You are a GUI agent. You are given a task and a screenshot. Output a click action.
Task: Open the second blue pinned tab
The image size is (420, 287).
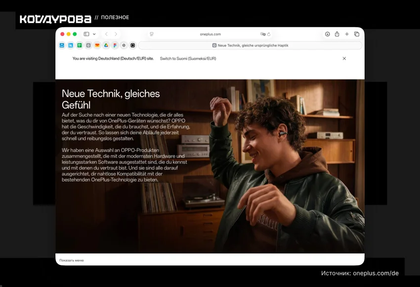click(x=71, y=45)
